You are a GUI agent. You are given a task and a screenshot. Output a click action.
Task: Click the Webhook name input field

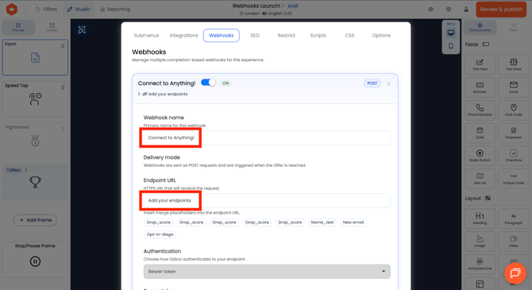point(267,138)
